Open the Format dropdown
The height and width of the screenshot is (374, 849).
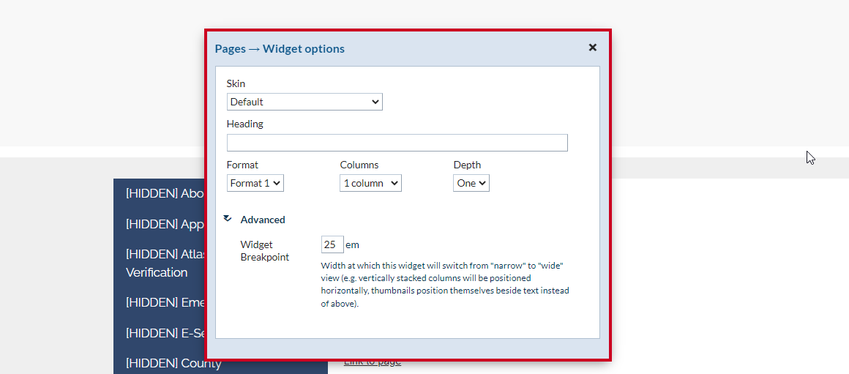point(255,183)
